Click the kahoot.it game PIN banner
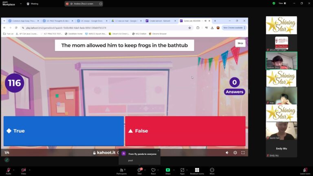The width and height of the screenshot is (313, 176). coord(106,153)
